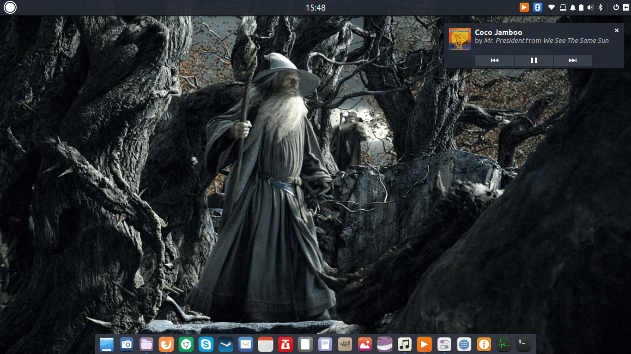Open Skype from the dock

(206, 344)
